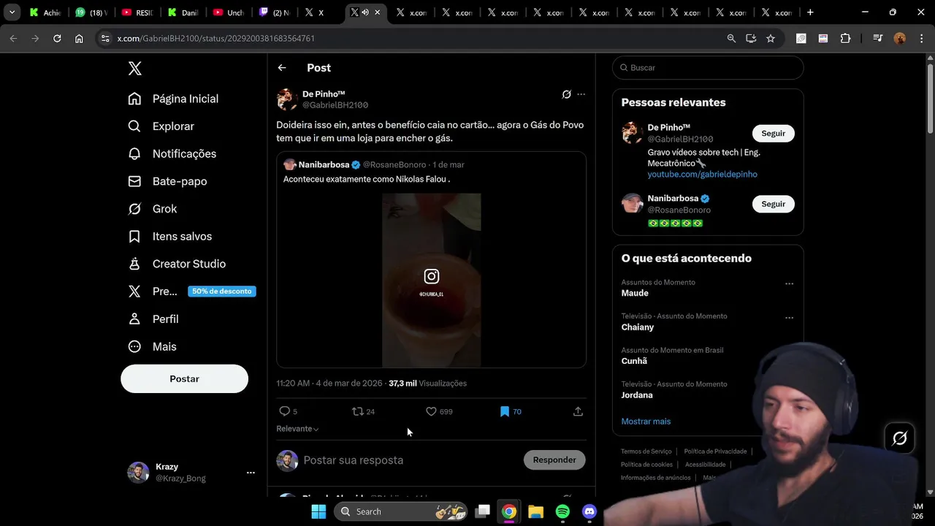Click the Postar button
Viewport: 935px width, 526px height.
(184, 379)
